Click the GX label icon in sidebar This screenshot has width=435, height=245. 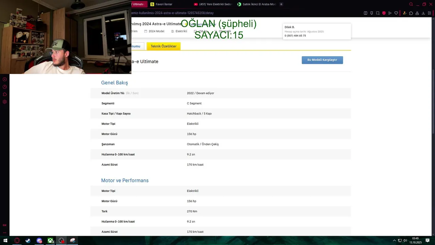coord(5,225)
